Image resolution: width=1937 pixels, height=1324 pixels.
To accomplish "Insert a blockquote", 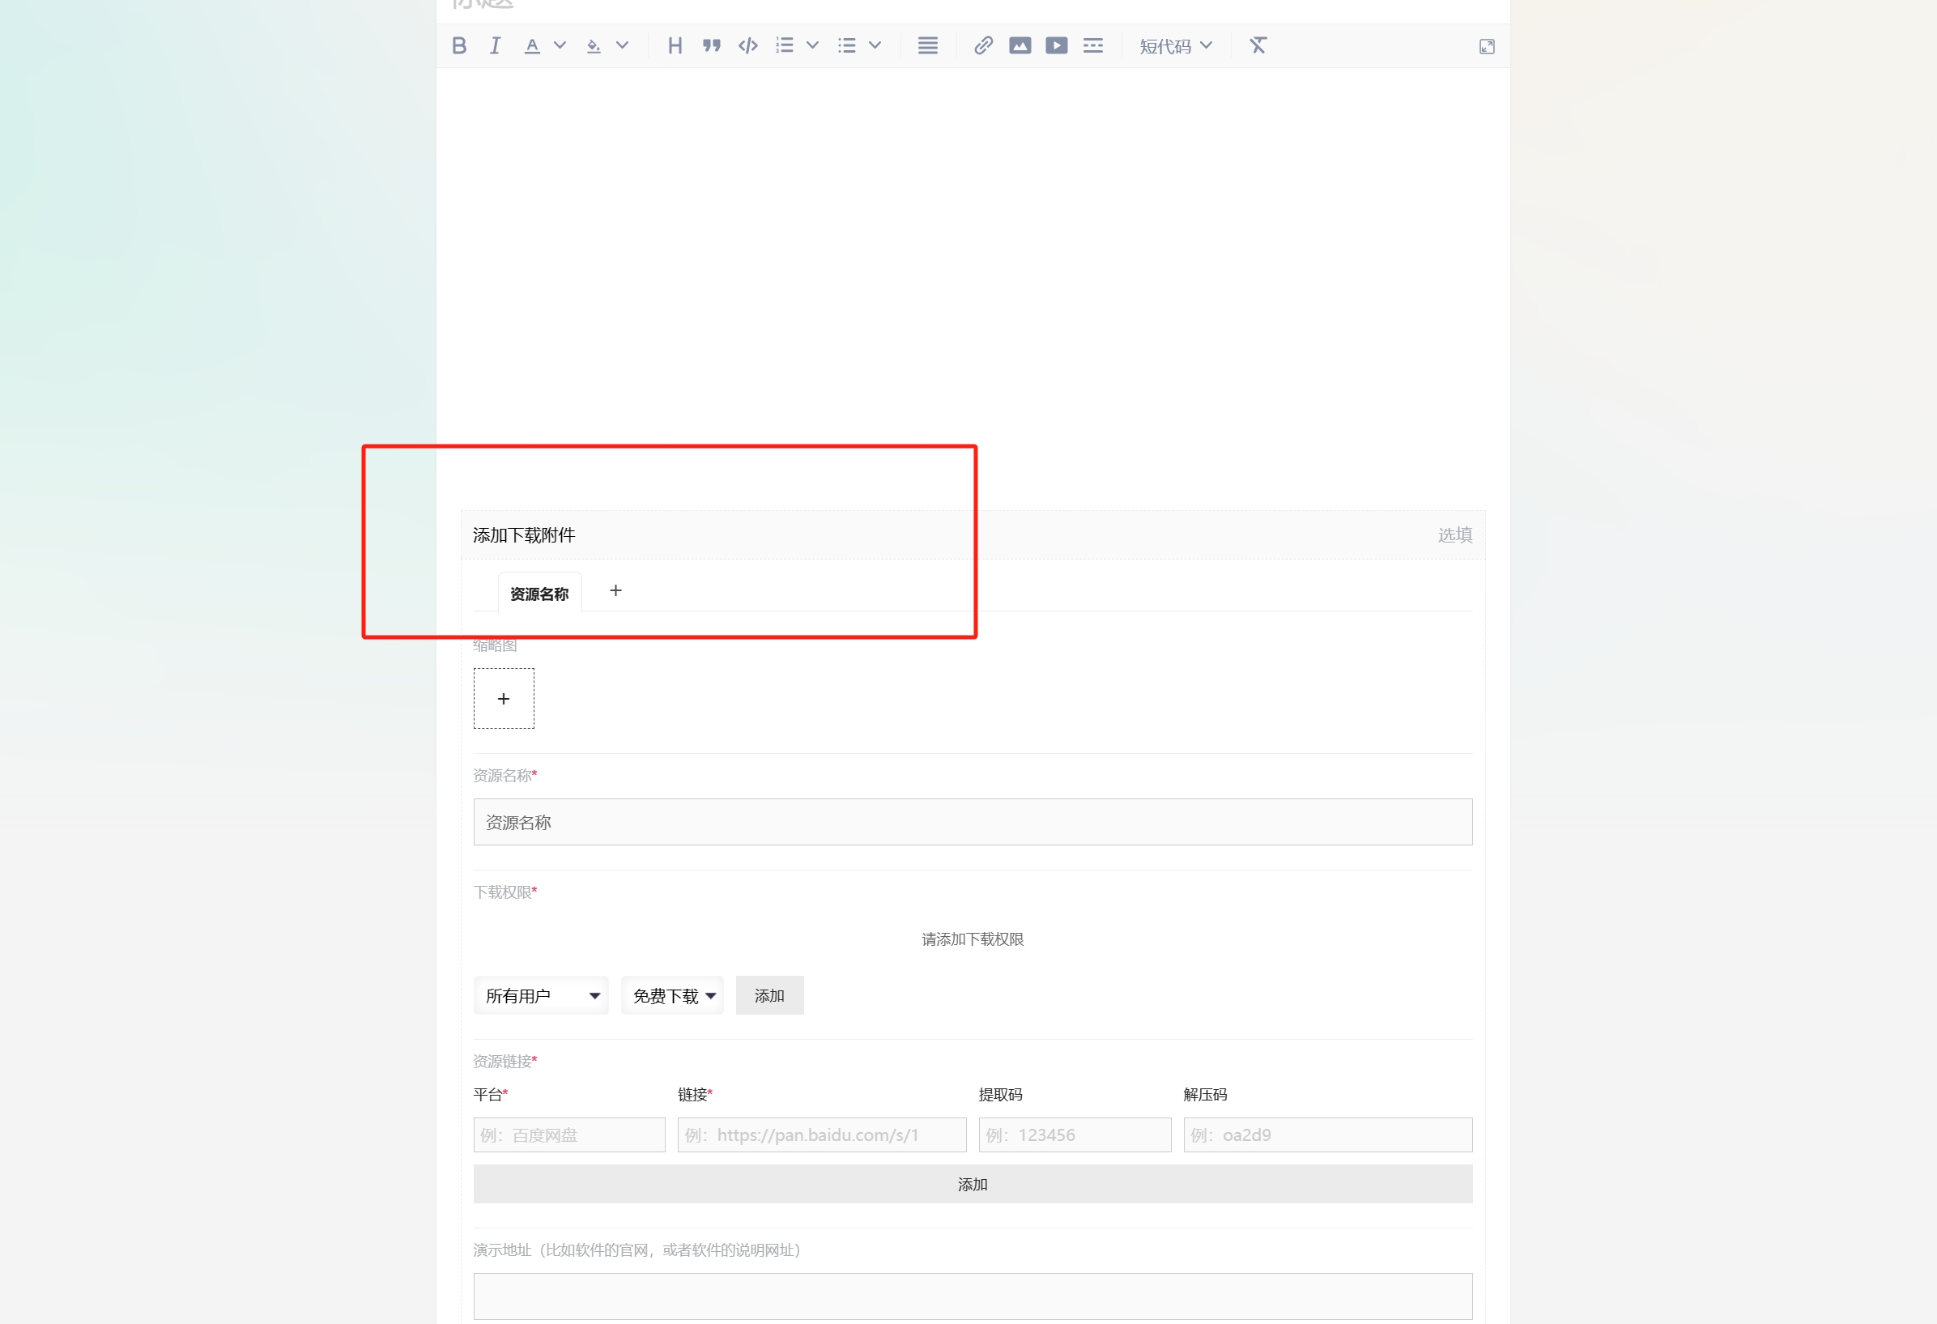I will click(x=711, y=46).
